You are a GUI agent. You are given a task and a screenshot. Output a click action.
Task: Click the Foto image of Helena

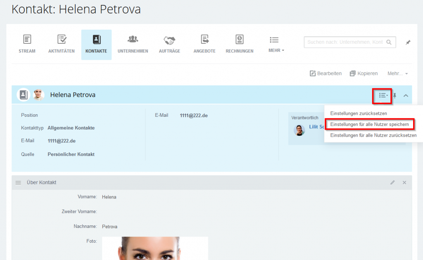click(x=155, y=248)
